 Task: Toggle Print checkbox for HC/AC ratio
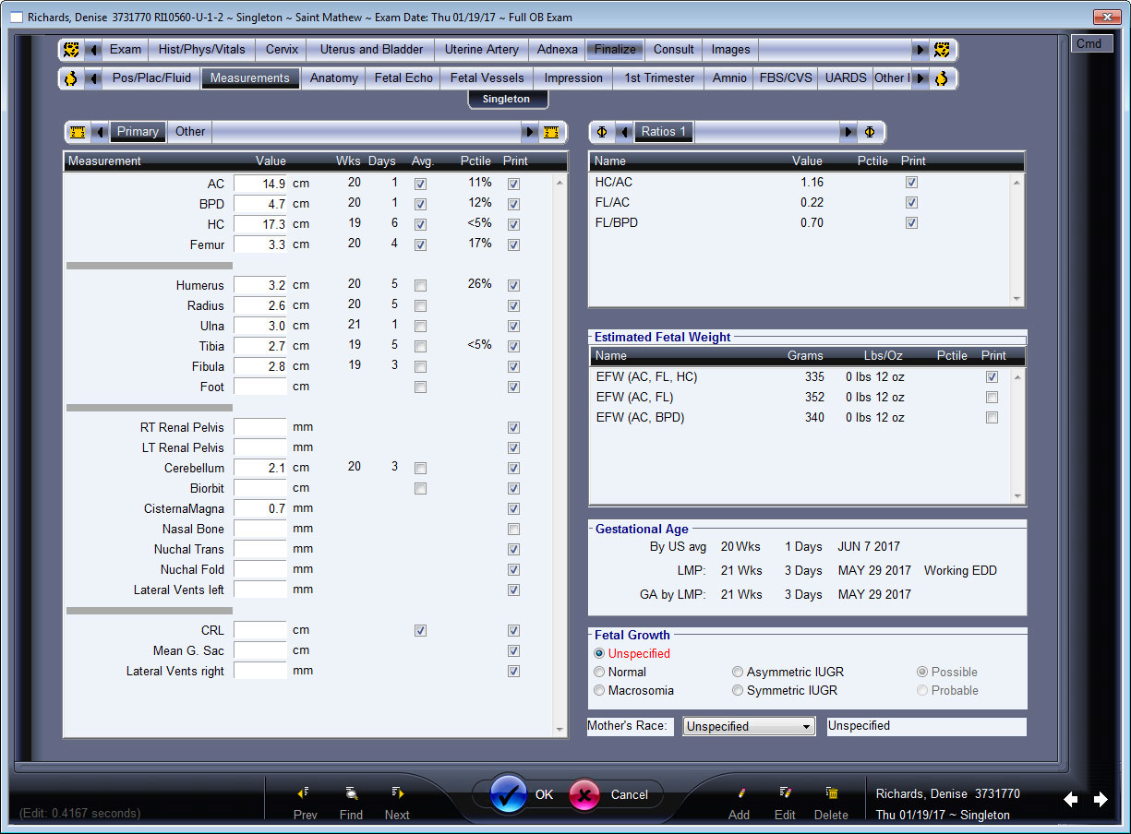point(912,183)
